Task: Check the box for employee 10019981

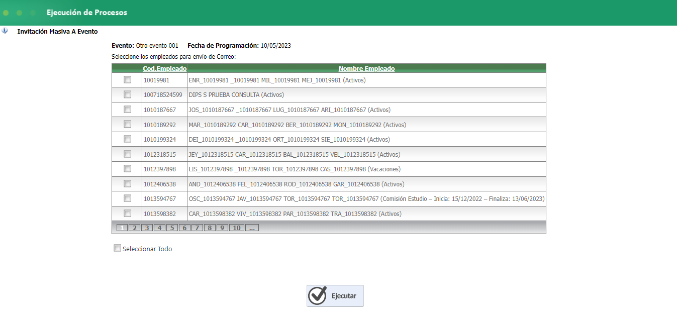Action: coord(128,79)
